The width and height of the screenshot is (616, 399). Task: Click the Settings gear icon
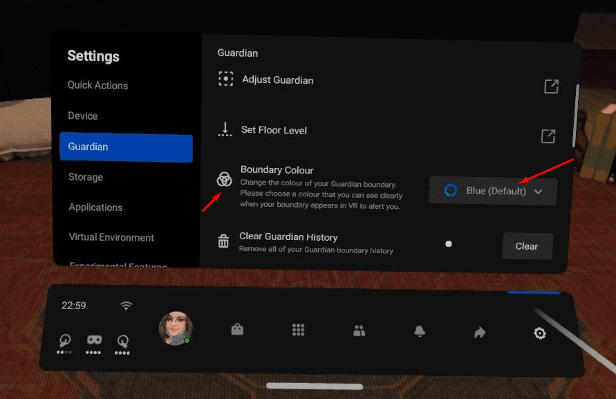[540, 333]
